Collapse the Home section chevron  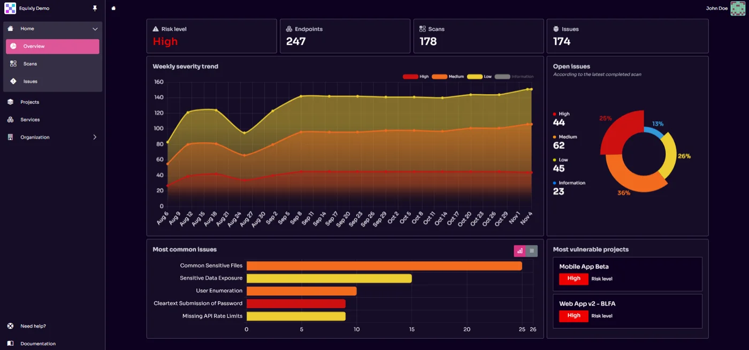pos(95,29)
